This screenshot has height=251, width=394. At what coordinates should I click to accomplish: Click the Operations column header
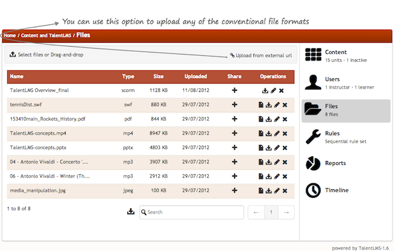(273, 76)
